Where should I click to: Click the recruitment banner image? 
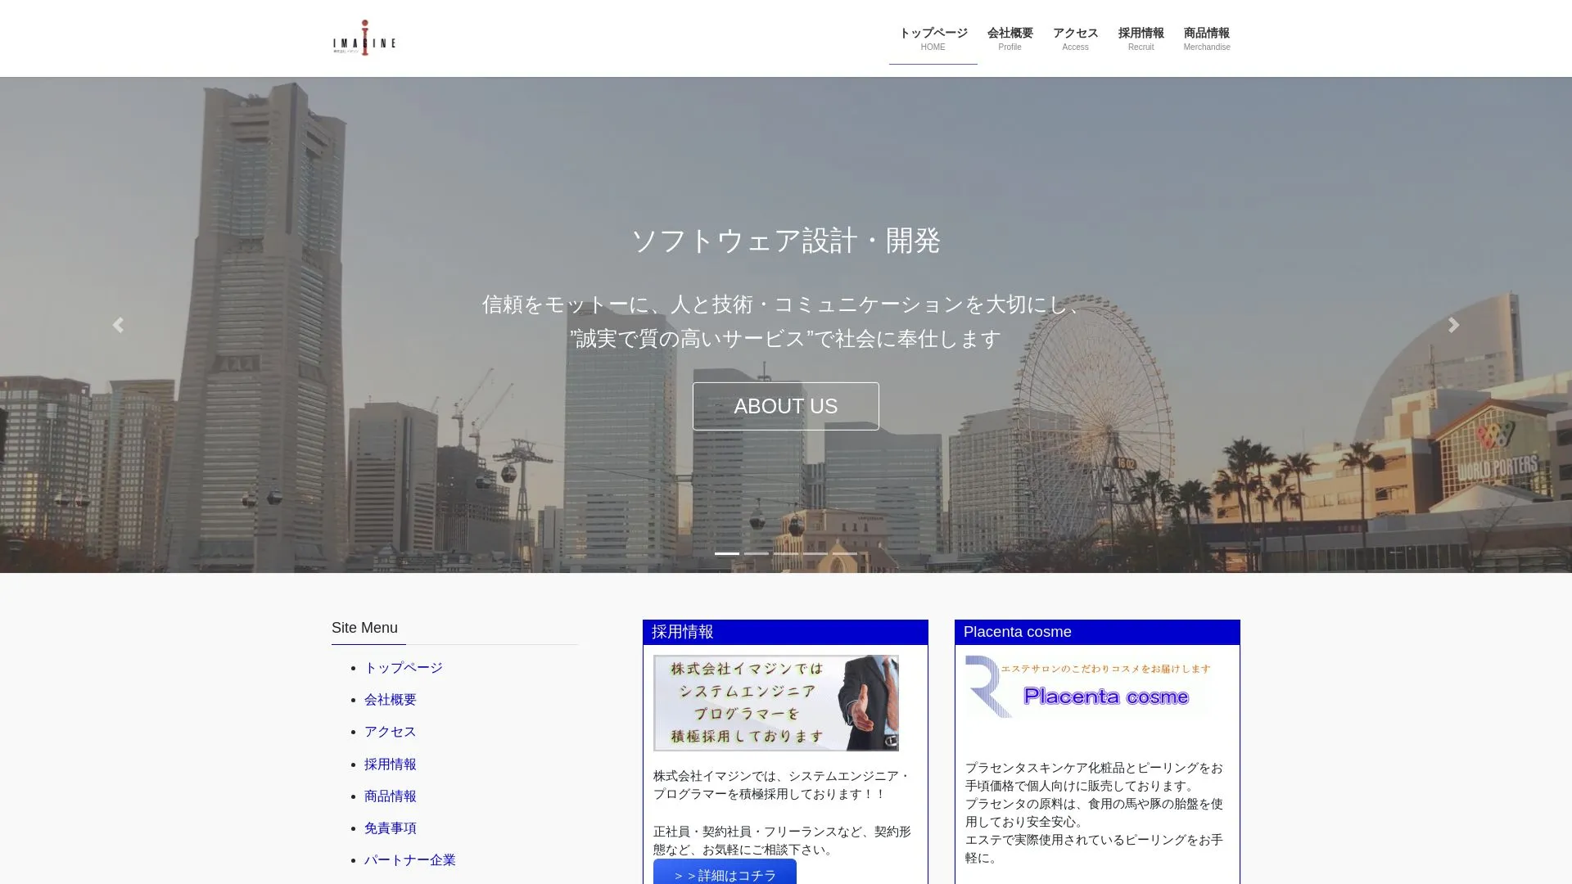click(775, 703)
